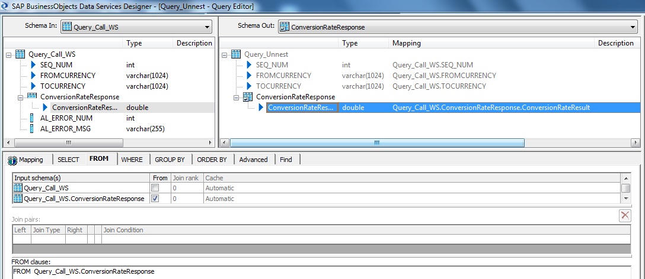Screen dimensions: 645x279
Task: Collapse the Query_Unnest tree node
Action: pos(224,54)
